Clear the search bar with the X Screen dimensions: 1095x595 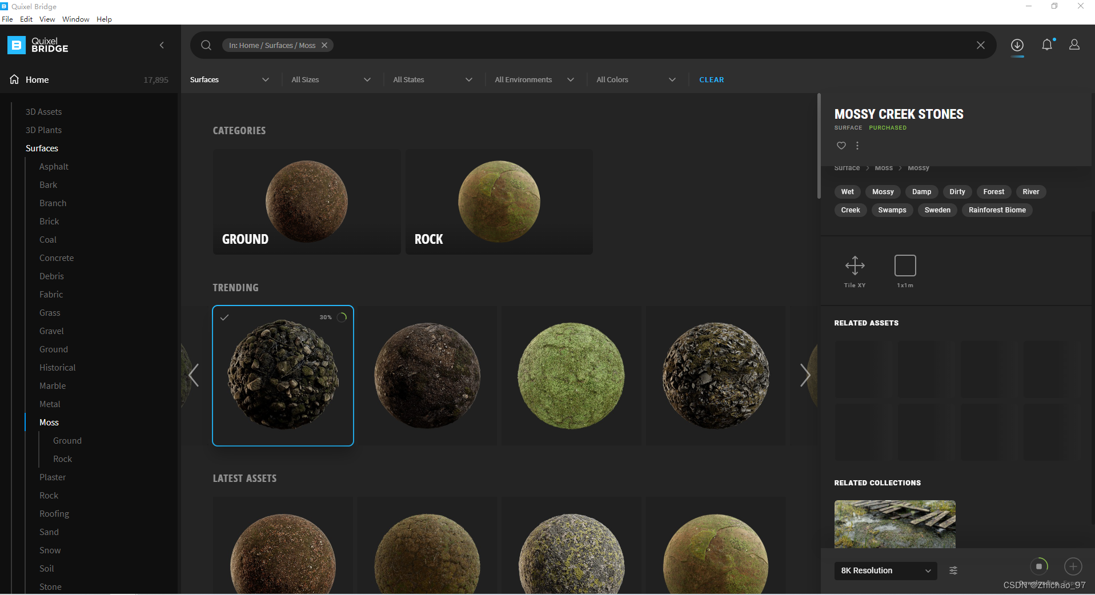pos(981,45)
